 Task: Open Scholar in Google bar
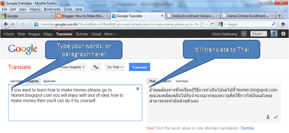(x=82, y=34)
